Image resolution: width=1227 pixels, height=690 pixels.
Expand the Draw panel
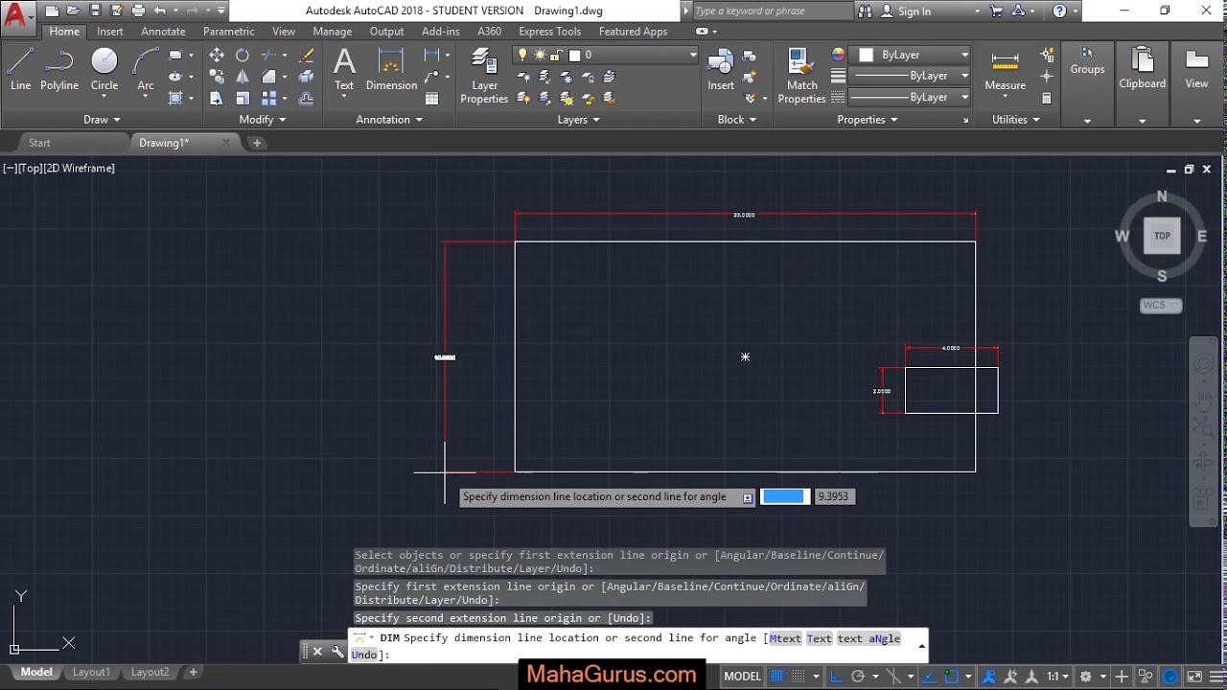[x=102, y=120]
